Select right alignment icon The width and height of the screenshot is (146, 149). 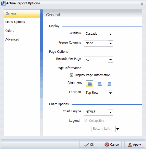click(109, 84)
